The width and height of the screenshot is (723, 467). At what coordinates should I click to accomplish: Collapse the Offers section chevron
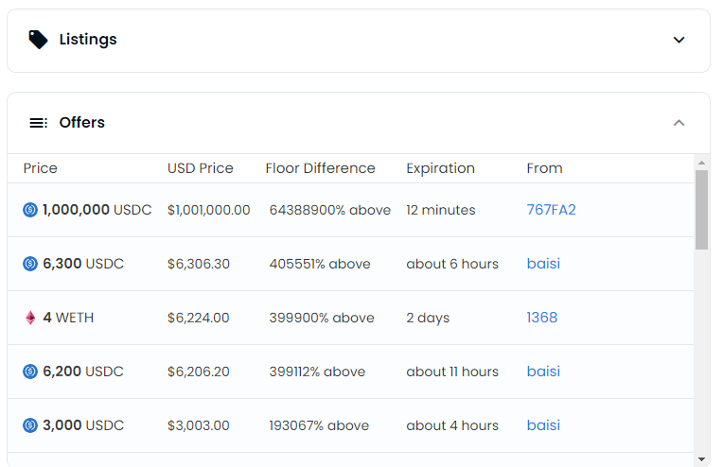point(679,123)
